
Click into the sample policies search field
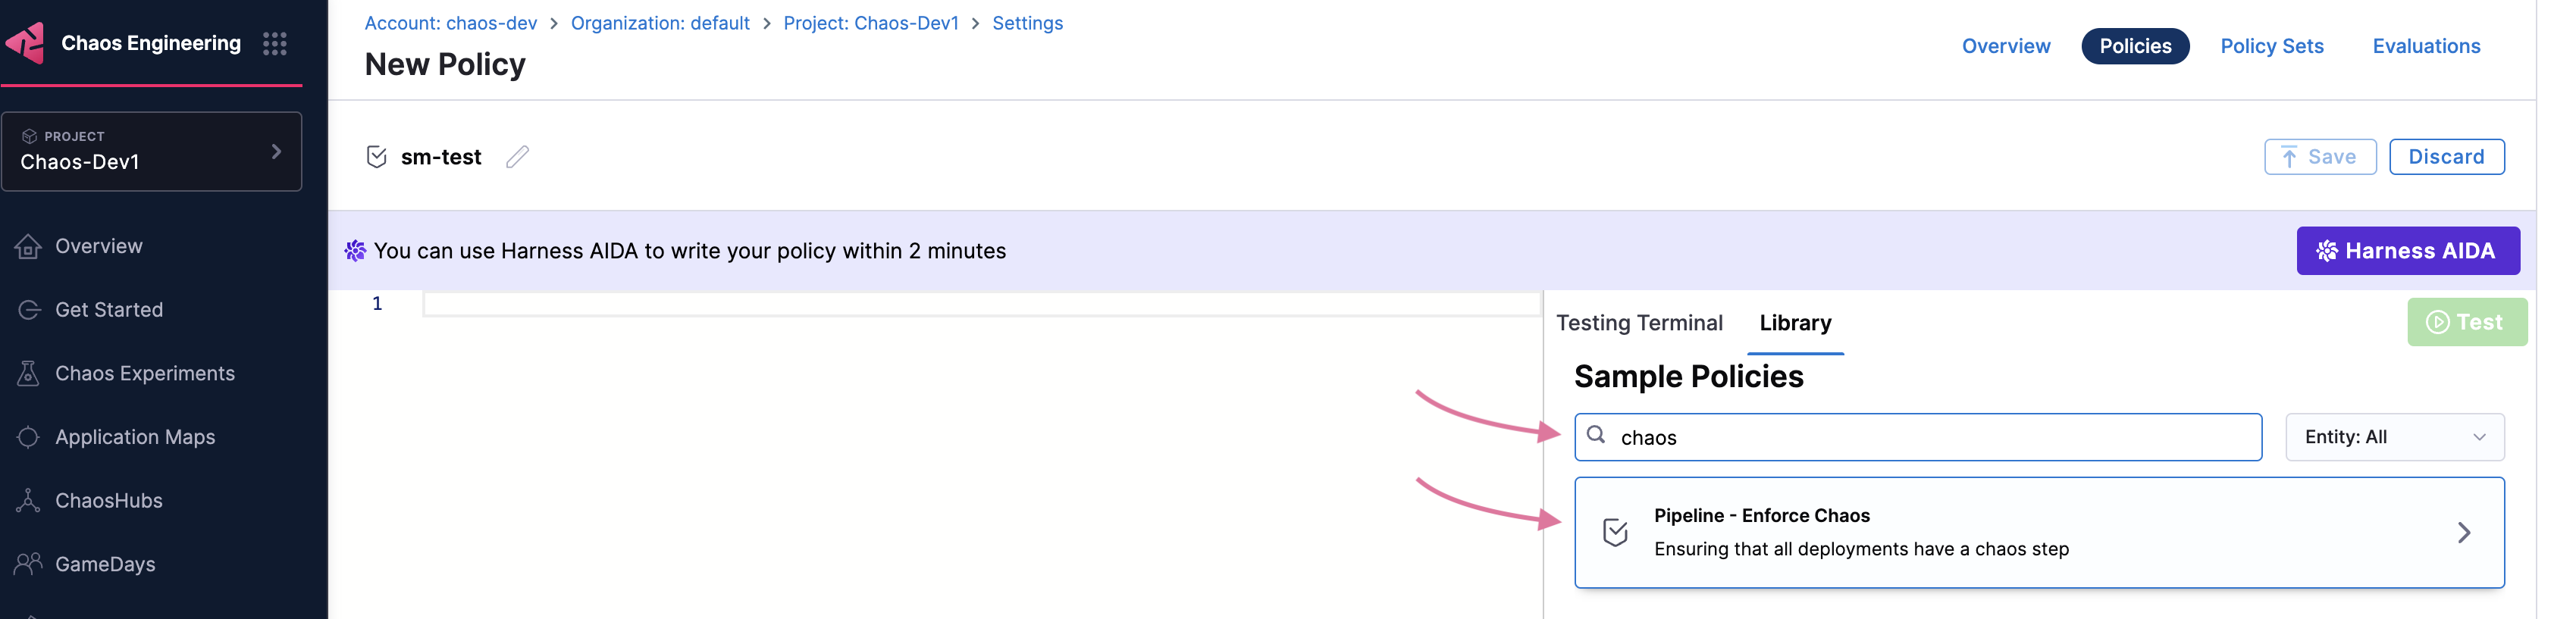[x=1930, y=437]
